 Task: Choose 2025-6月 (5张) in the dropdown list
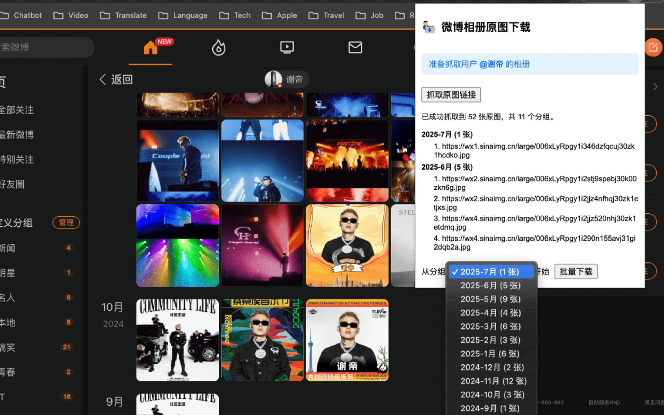491,285
